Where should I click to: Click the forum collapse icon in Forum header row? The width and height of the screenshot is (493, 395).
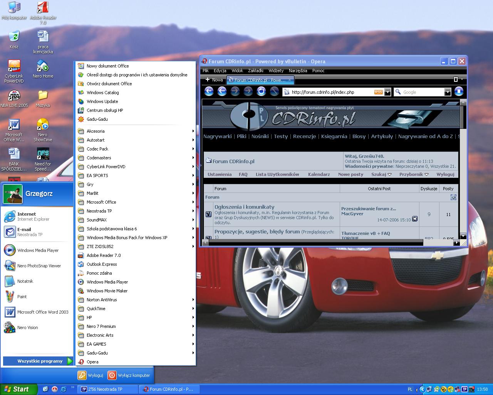pyautogui.click(x=453, y=197)
